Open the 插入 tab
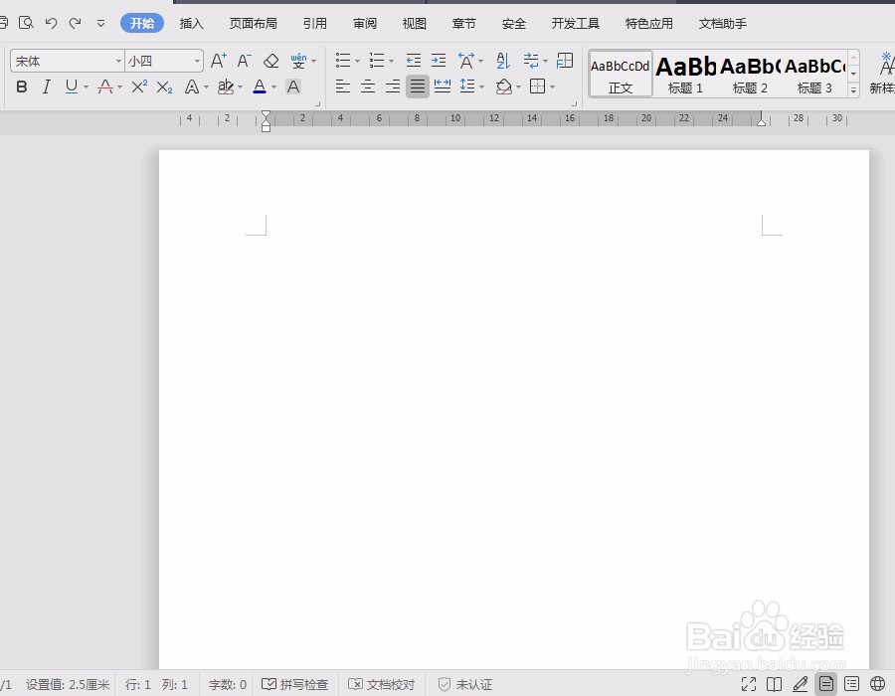The height and width of the screenshot is (696, 895). coord(191,24)
